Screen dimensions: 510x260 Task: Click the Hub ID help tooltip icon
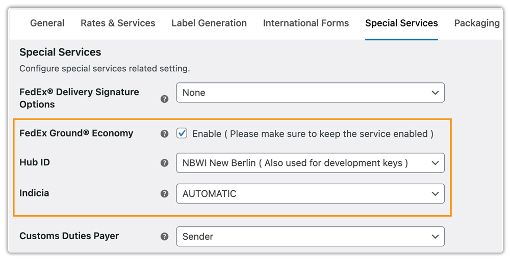tap(164, 163)
